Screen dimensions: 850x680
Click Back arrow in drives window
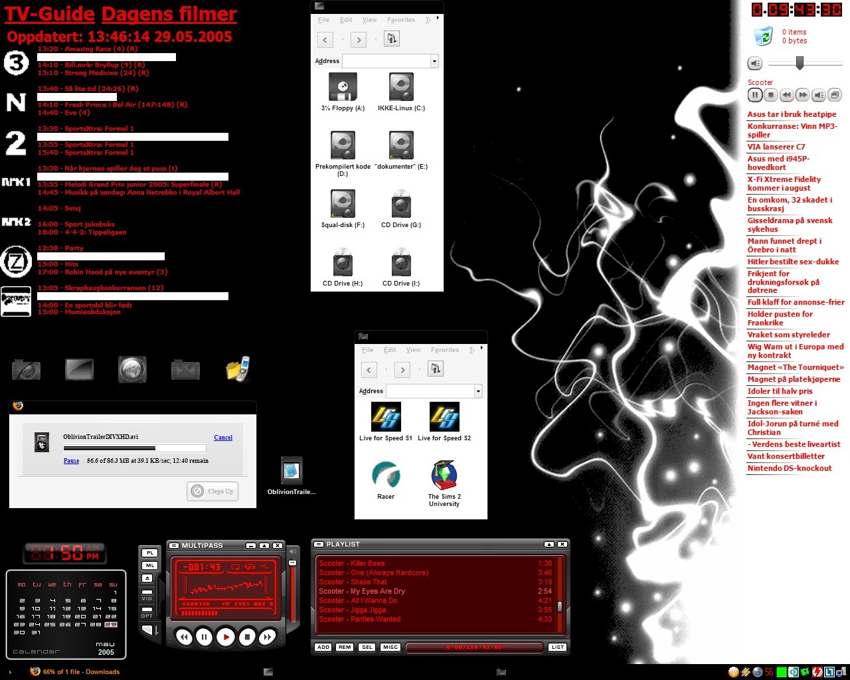tap(325, 40)
